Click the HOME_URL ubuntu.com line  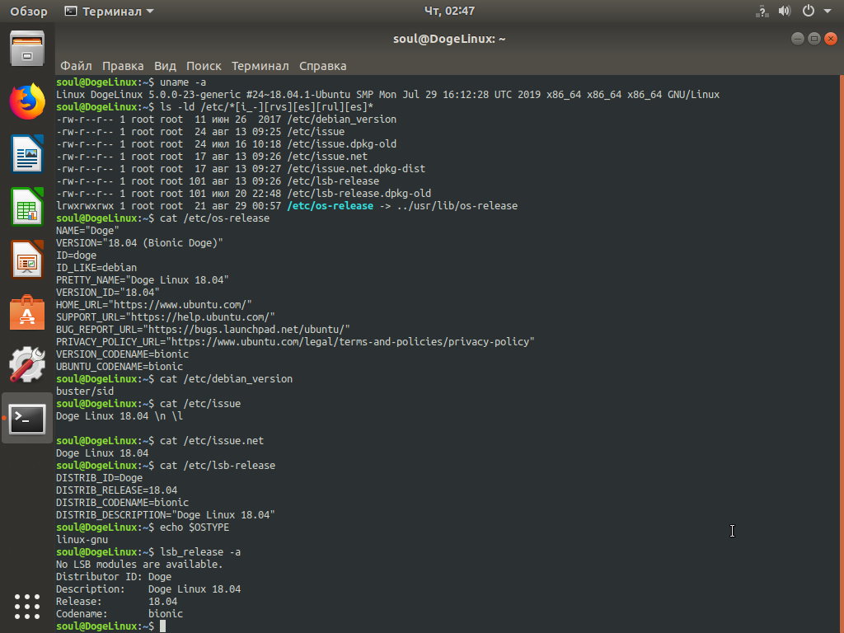pos(154,305)
